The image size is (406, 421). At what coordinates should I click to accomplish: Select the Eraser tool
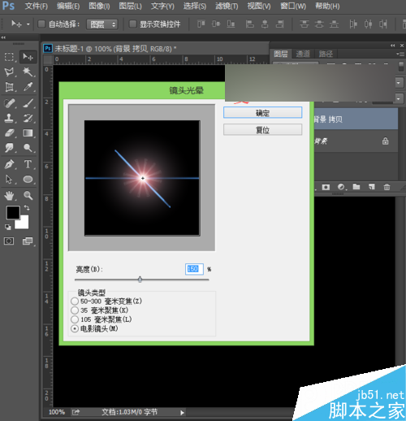pos(9,133)
